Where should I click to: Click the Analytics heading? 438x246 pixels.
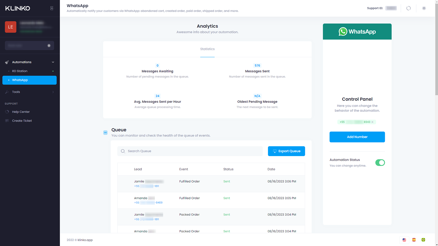click(x=208, y=26)
